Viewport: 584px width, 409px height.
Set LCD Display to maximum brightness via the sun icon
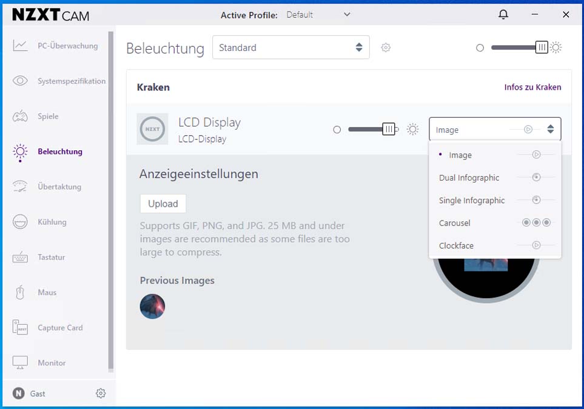[412, 129]
